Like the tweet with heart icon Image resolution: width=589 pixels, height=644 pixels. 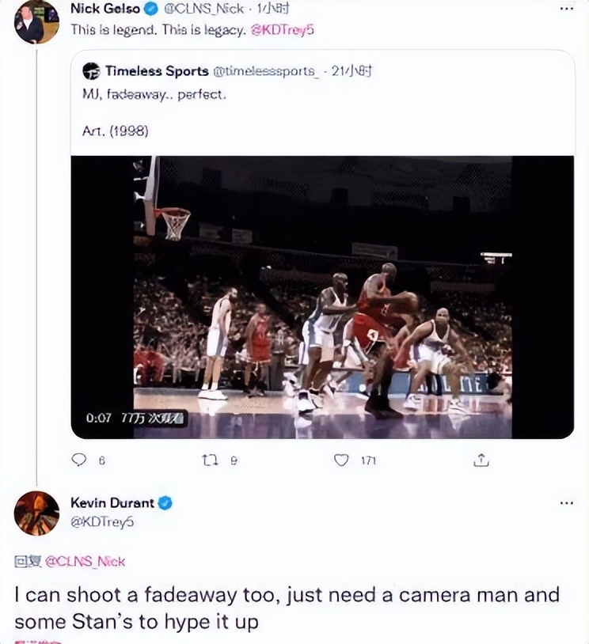(x=341, y=460)
